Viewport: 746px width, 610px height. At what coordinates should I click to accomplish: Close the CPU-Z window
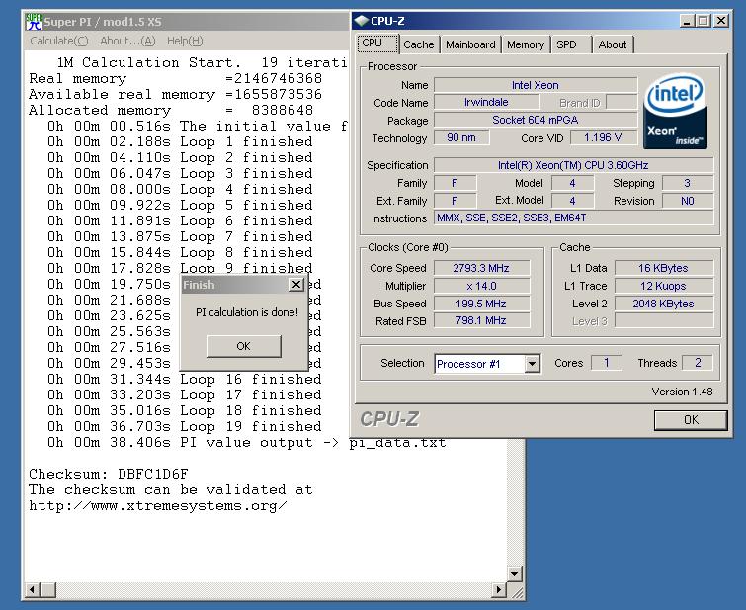(721, 21)
